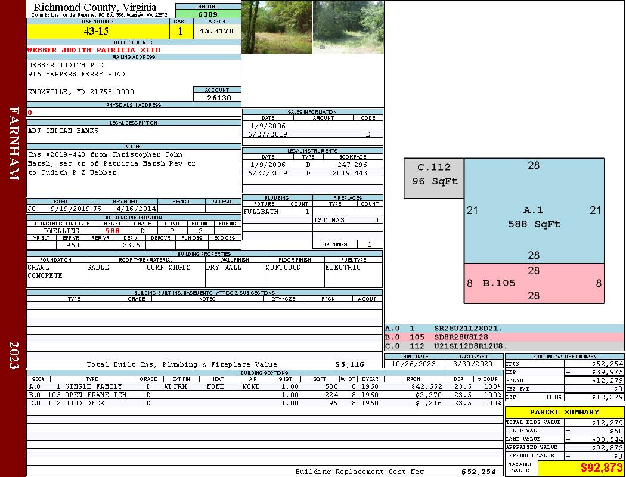Click the blue A.1 588 SqFt sketch area
The height and width of the screenshot is (477, 626).
point(534,217)
